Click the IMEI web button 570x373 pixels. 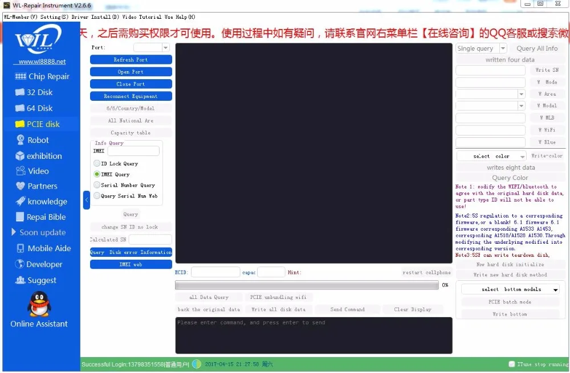(131, 264)
